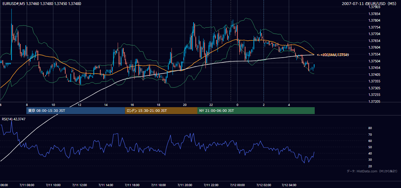Screen dimensions: 401x188
Task: Click bottom time label 7/11 22:00
Action: [x=211, y=185]
